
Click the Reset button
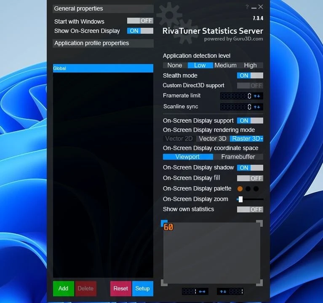coord(121,289)
